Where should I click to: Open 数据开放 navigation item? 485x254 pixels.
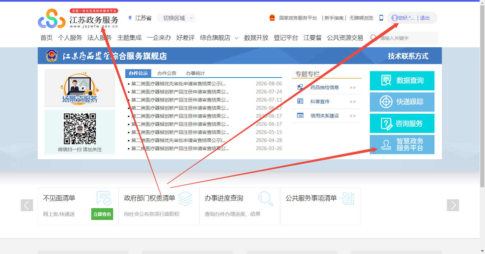[256, 38]
